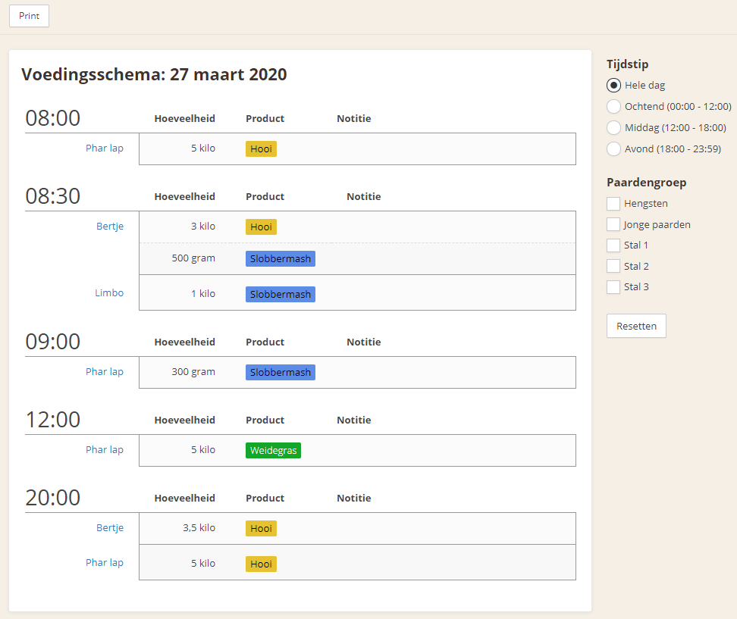Open the Limbo horse link
The width and height of the screenshot is (737, 619).
109,293
